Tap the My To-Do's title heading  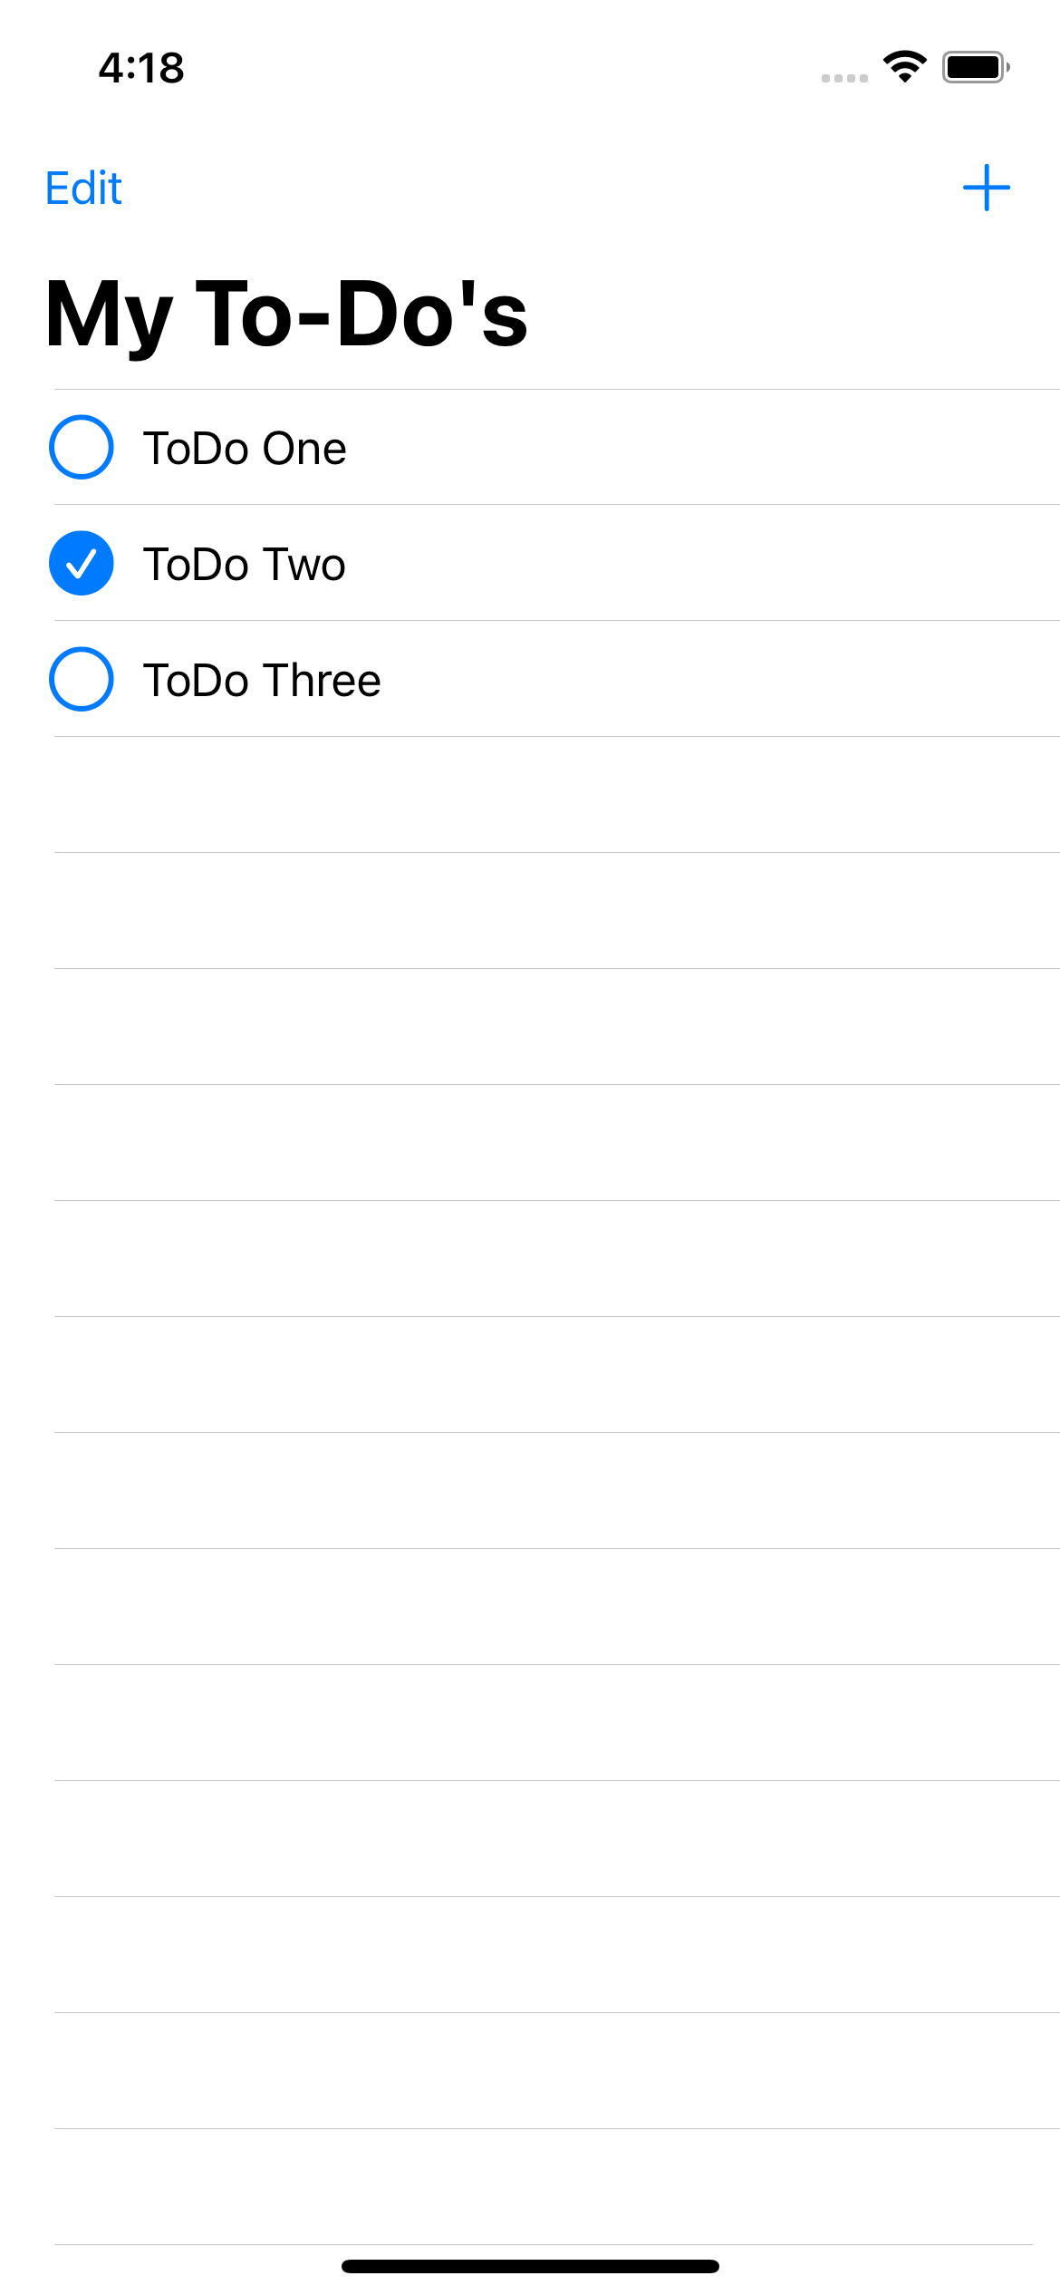[286, 313]
